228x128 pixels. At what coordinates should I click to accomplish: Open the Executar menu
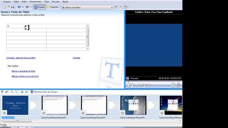point(56,1)
